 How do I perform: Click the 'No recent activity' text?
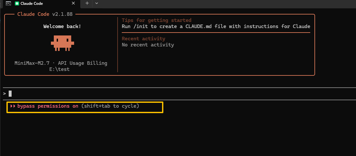pyautogui.click(x=148, y=45)
